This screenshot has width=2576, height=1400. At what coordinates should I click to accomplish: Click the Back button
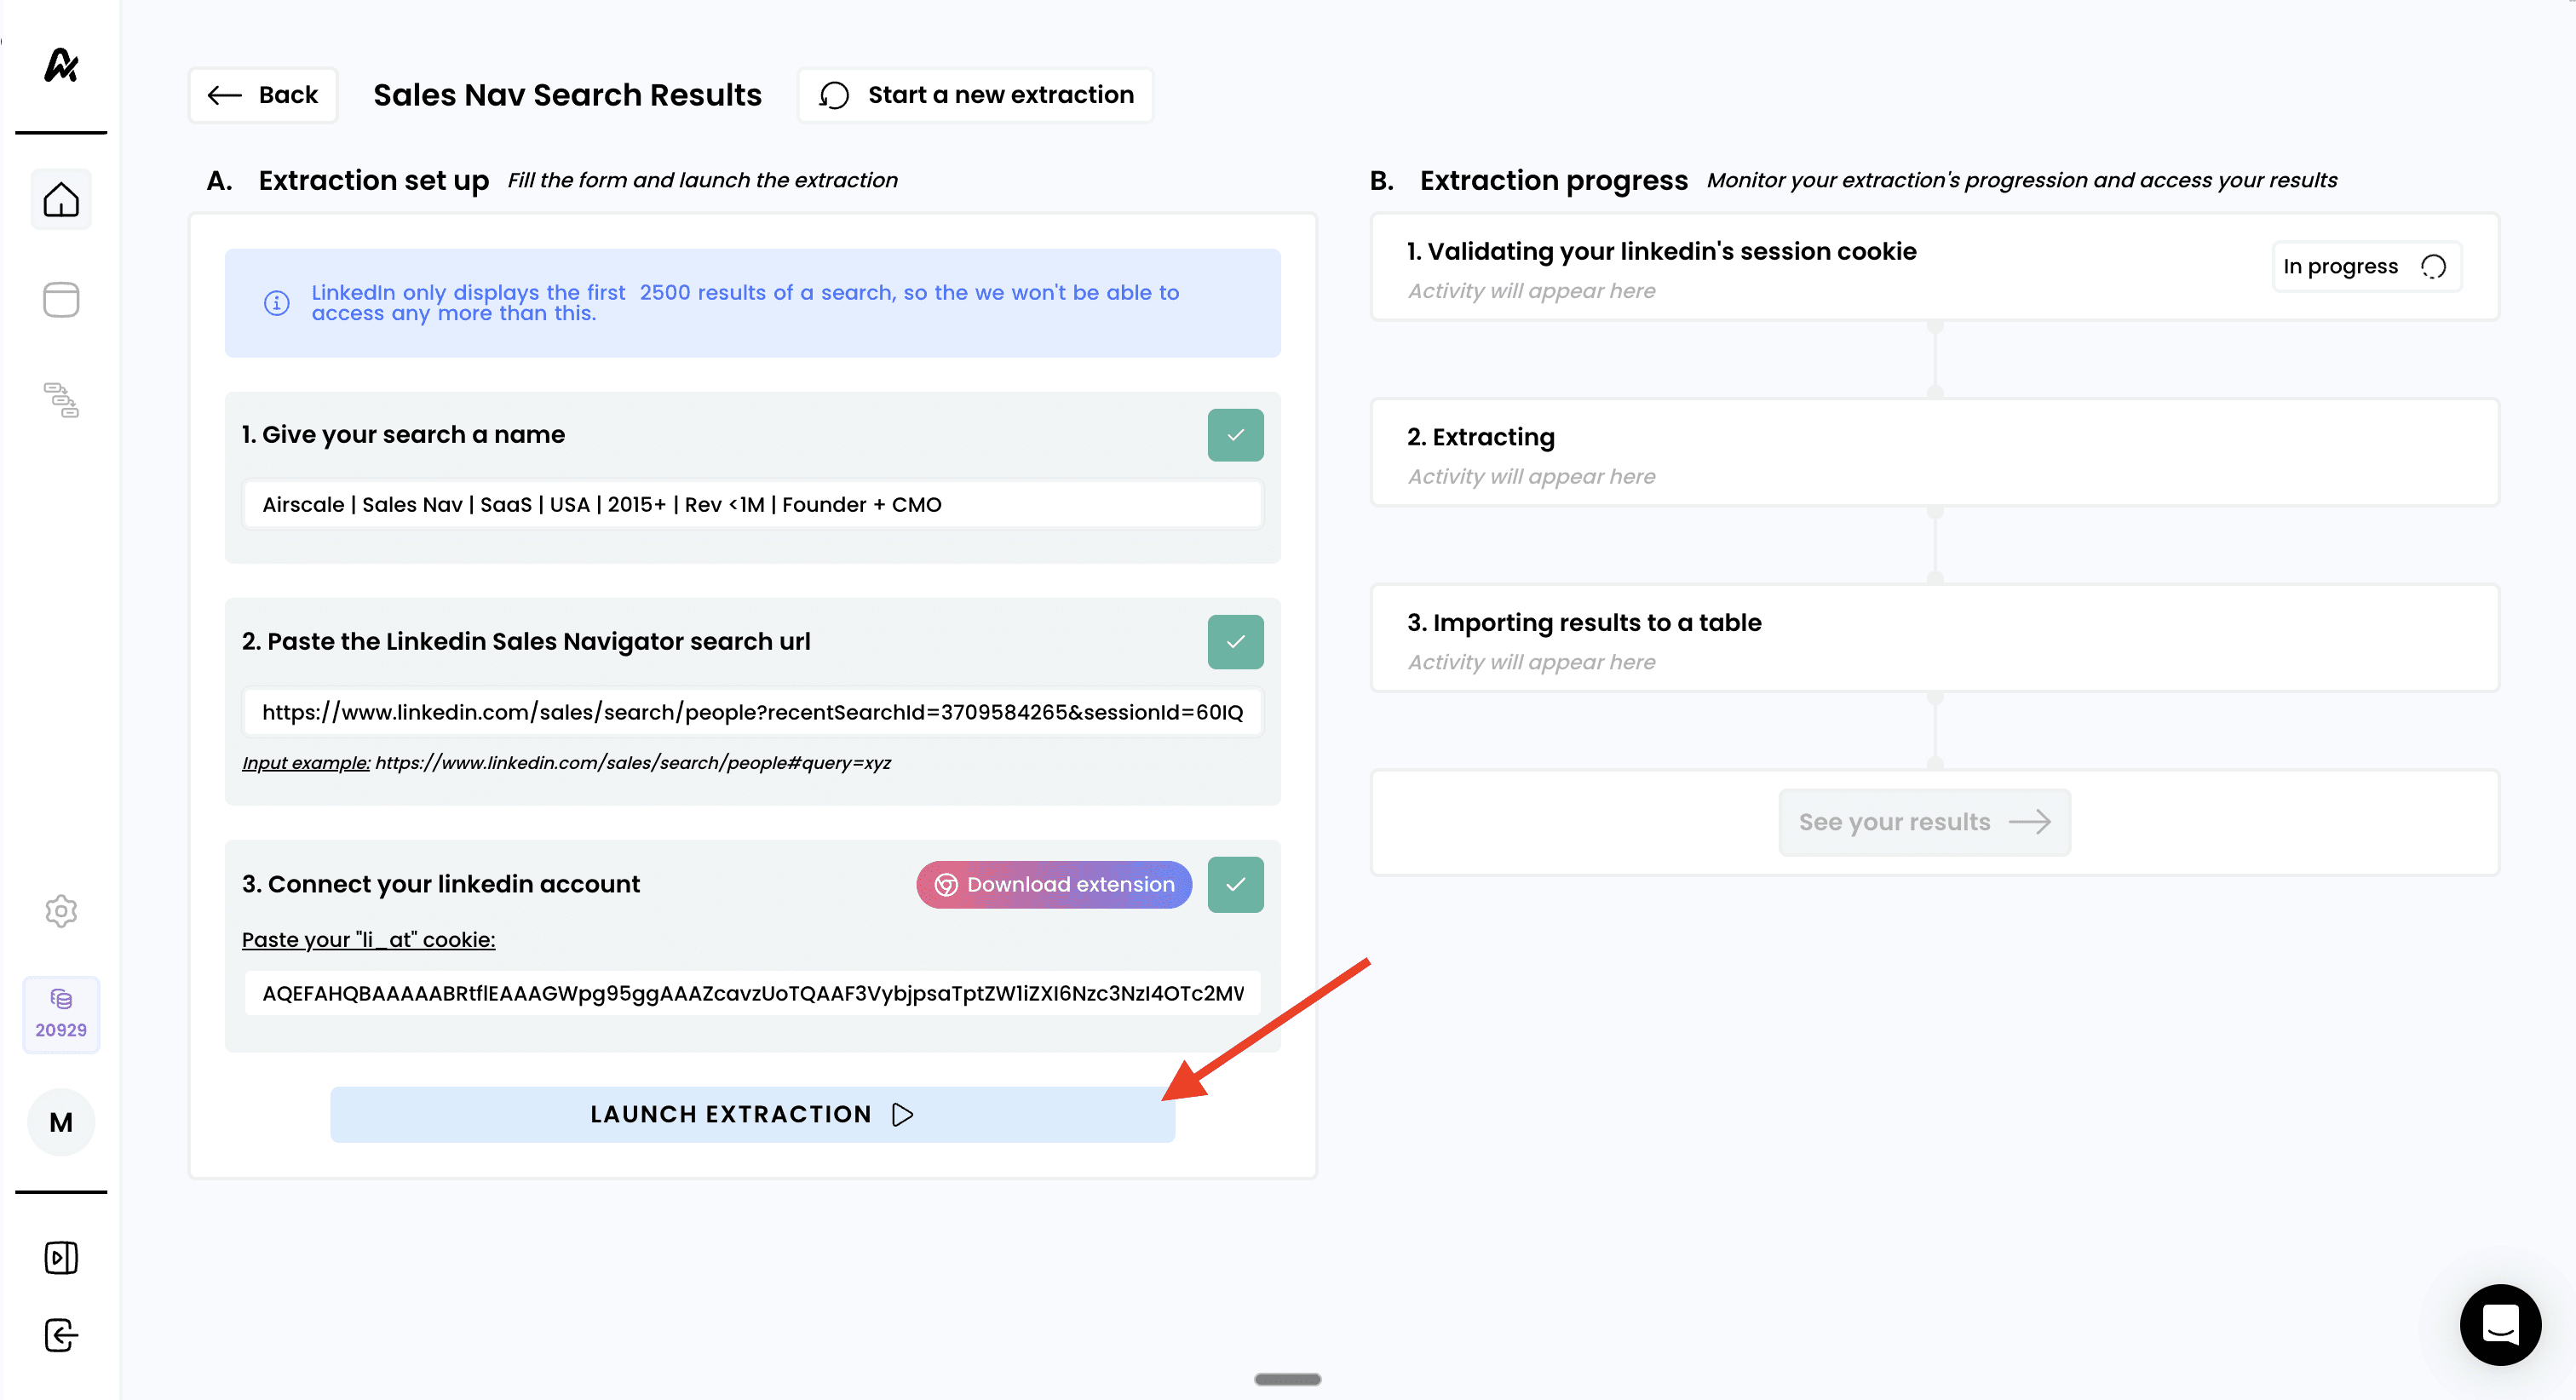coord(263,95)
